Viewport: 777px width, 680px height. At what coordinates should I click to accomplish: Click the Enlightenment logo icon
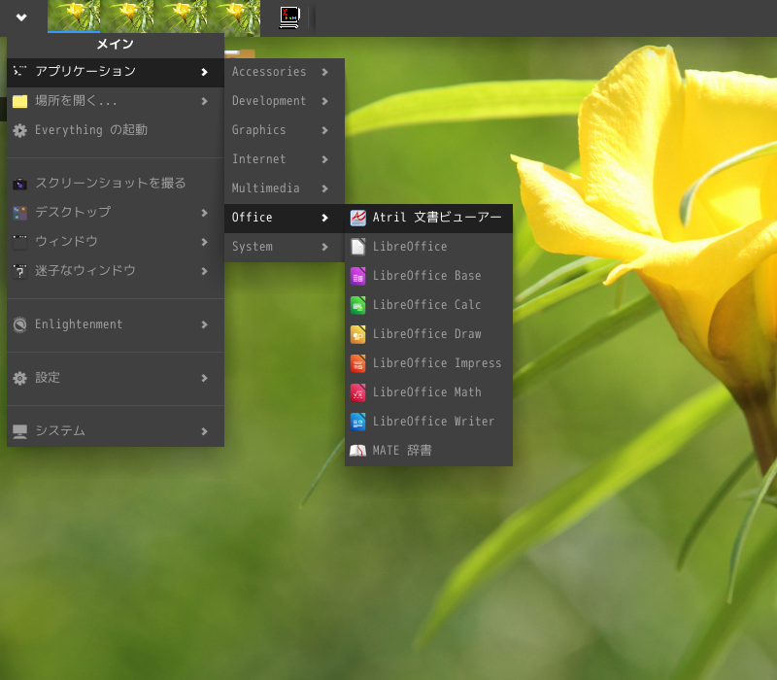[19, 324]
